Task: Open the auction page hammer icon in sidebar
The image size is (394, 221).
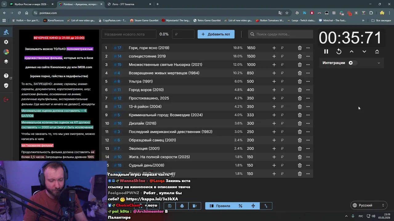Action: click(x=6, y=32)
